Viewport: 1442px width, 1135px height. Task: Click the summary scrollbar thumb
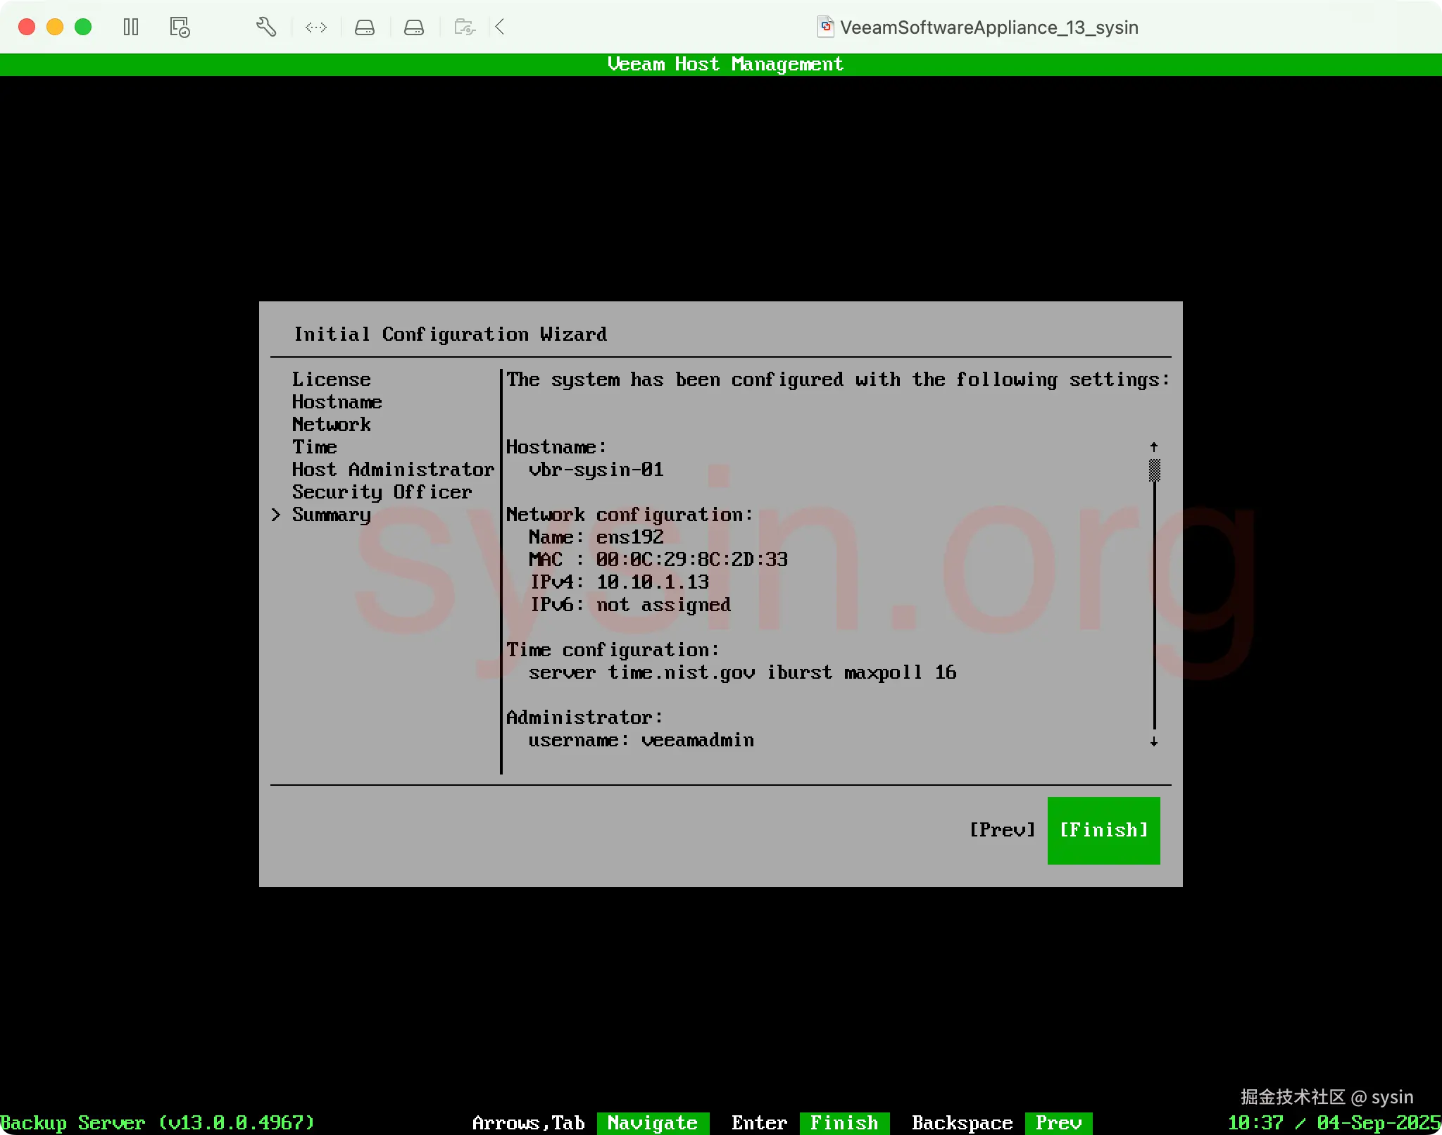click(1155, 470)
